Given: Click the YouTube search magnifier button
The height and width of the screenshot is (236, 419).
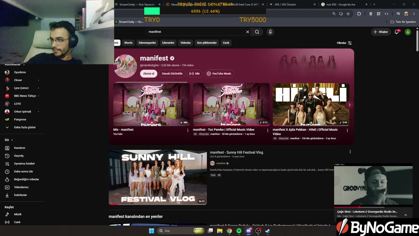Looking at the screenshot, I should click(257, 32).
